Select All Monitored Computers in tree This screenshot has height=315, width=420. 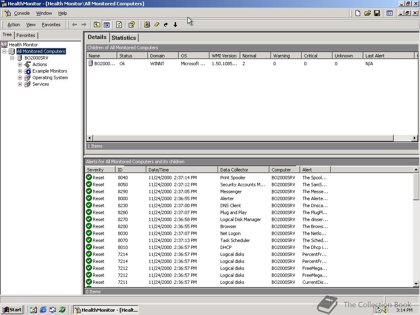point(41,51)
